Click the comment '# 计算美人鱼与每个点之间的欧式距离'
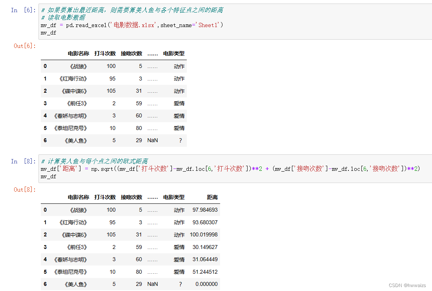This screenshot has width=432, height=291. [95, 161]
